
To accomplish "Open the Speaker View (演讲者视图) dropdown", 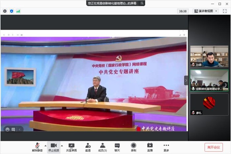I will [206, 11].
